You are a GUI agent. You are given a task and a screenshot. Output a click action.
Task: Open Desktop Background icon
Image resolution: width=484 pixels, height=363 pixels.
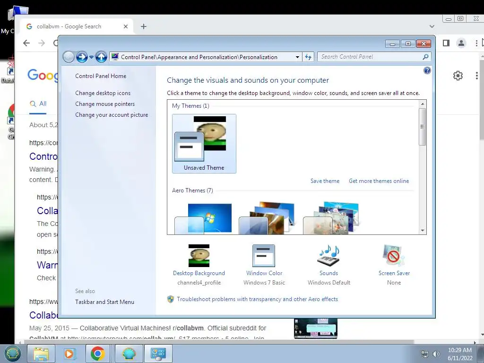coord(199,256)
